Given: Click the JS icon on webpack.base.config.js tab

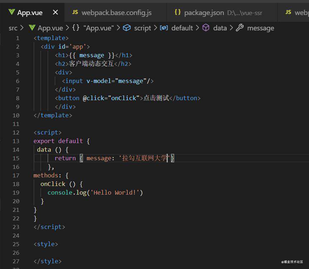Looking at the screenshot, I should coord(75,12).
